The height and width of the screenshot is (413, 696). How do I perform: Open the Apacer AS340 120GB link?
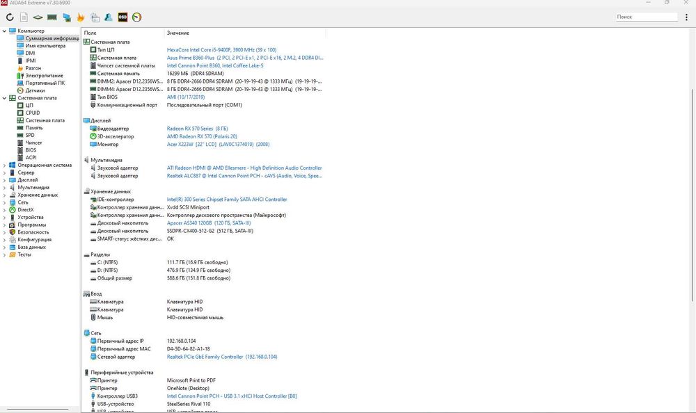tap(209, 223)
